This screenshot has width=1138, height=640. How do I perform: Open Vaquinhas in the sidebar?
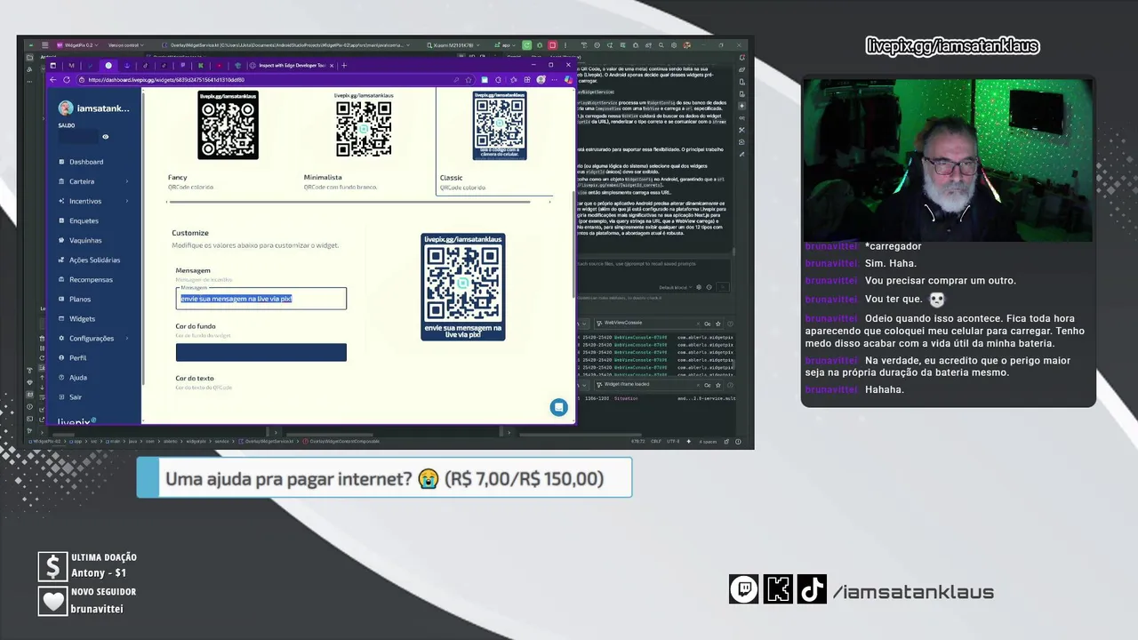tap(85, 240)
